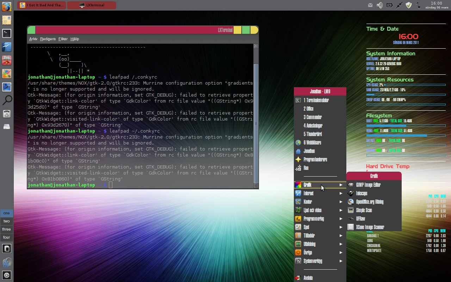Image resolution: width=451 pixels, height=282 pixels.
Task: Click the update shield icon in the tray
Action: (408, 5)
